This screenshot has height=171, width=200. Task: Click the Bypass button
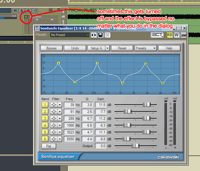tap(51, 48)
